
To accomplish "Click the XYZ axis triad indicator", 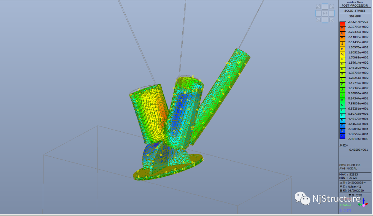I will tap(363, 203).
